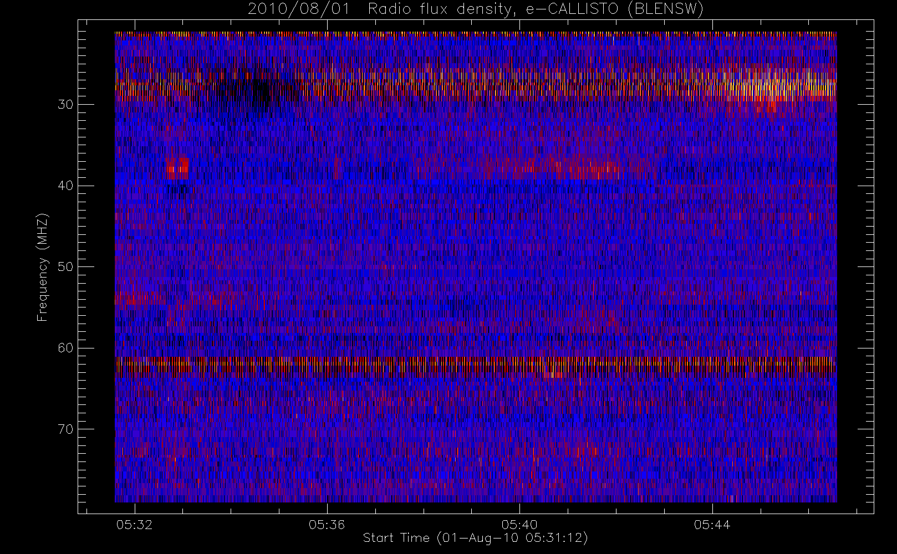
Task: Click the plot title 'Radio flux density, e-CALLISTO (BLENSW)'
Action: pyautogui.click(x=536, y=9)
